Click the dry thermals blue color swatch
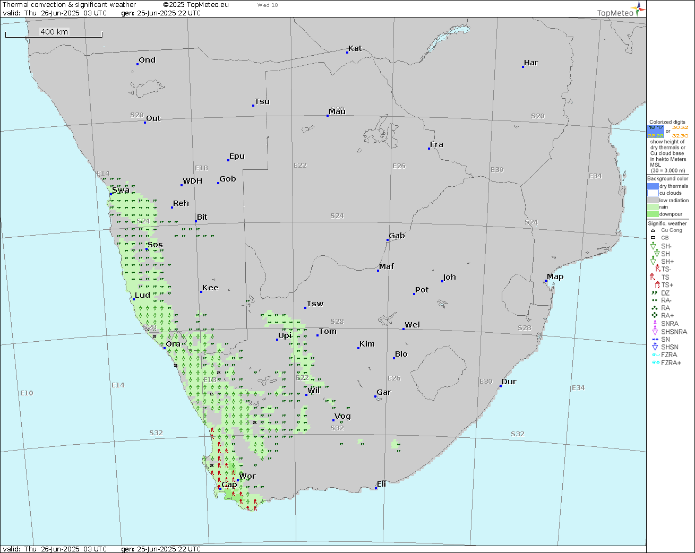695x553 pixels. [x=653, y=186]
